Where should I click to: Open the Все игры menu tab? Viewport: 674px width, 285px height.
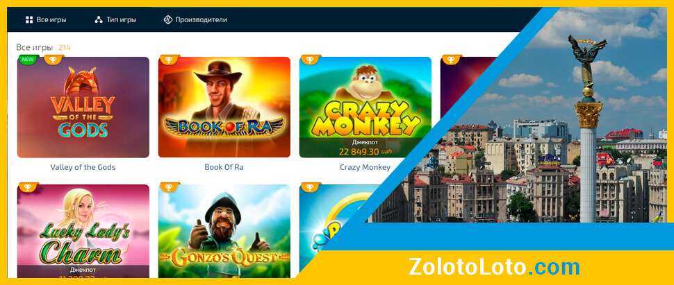click(x=46, y=19)
